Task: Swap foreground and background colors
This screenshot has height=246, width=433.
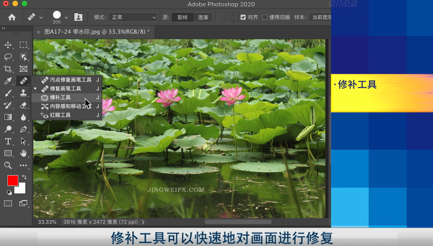Action: click(24, 177)
